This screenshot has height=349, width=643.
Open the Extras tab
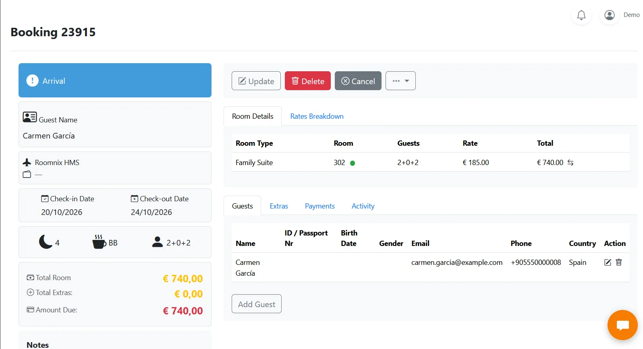pos(279,206)
